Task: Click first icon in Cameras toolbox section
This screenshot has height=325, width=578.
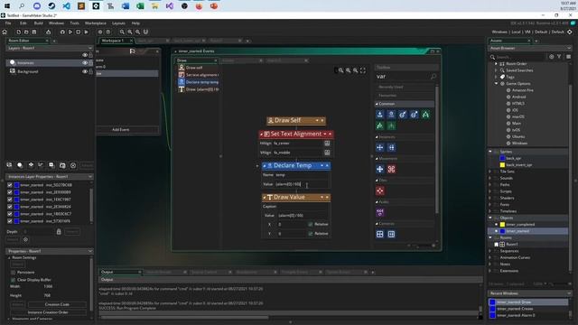Action: coord(380,234)
